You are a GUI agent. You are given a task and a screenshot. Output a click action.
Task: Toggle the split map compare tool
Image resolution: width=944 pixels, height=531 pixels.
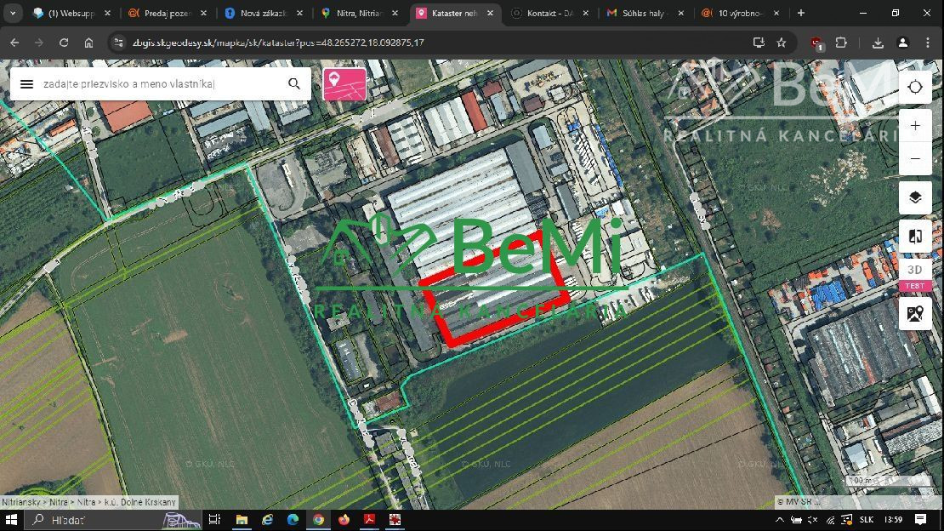point(915,236)
